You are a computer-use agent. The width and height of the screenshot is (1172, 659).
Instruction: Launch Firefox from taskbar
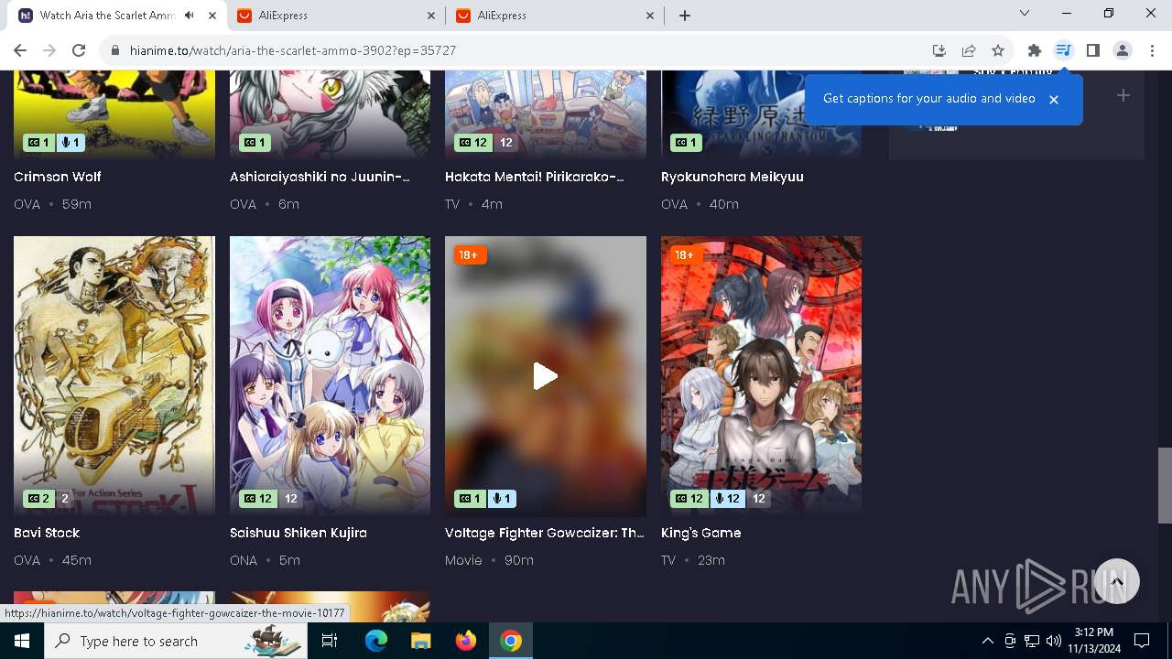coord(466,641)
